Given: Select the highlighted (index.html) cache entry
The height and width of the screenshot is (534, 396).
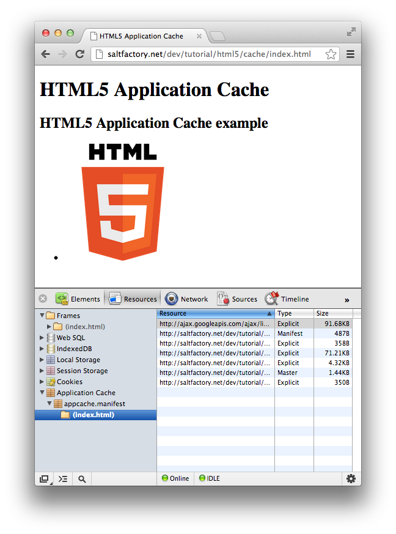Looking at the screenshot, I should coord(95,415).
